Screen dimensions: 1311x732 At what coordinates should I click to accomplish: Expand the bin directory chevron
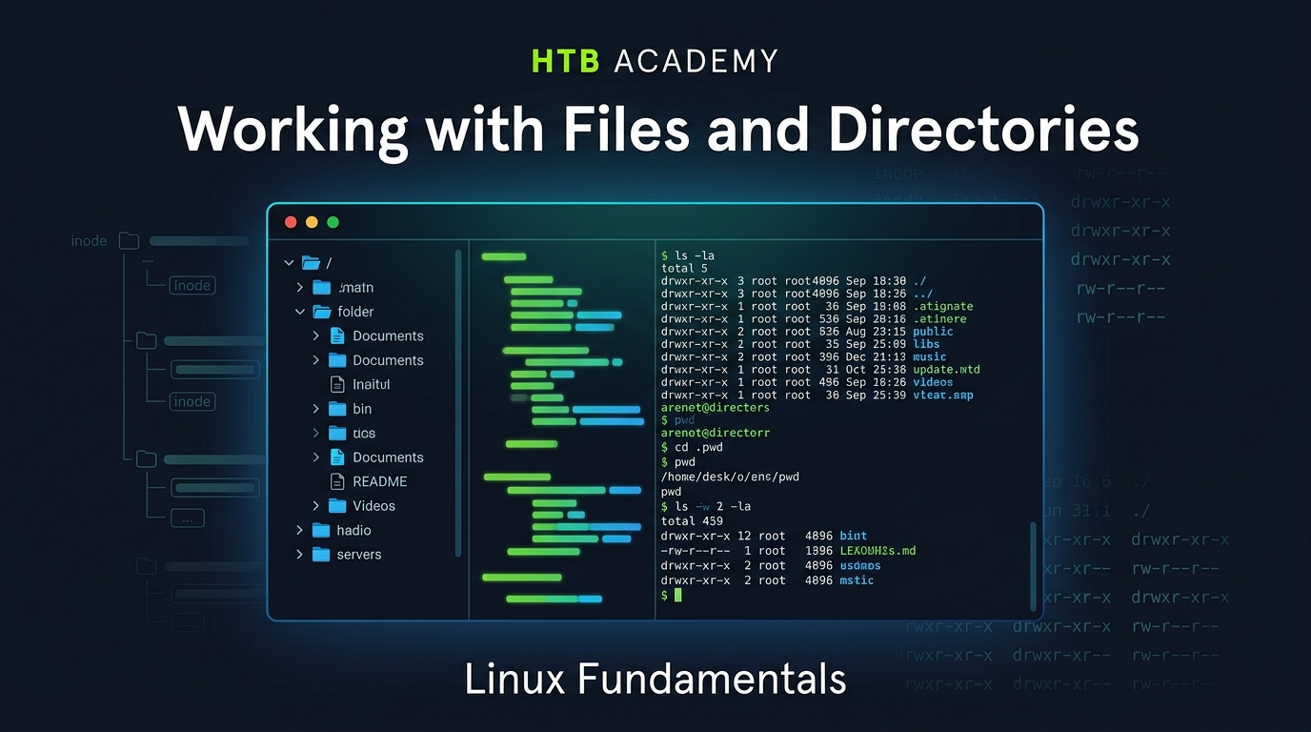[x=316, y=408]
